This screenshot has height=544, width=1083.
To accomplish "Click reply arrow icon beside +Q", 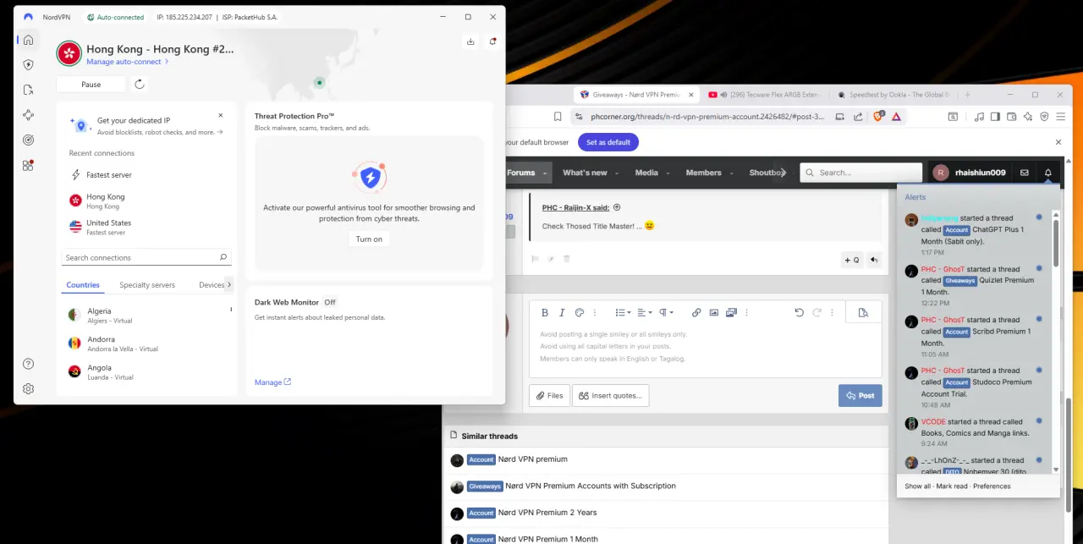I will click(x=873, y=260).
